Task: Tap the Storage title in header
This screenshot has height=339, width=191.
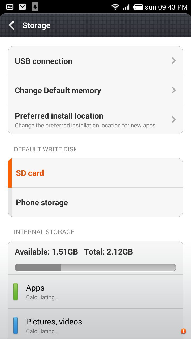Action: pos(36,25)
